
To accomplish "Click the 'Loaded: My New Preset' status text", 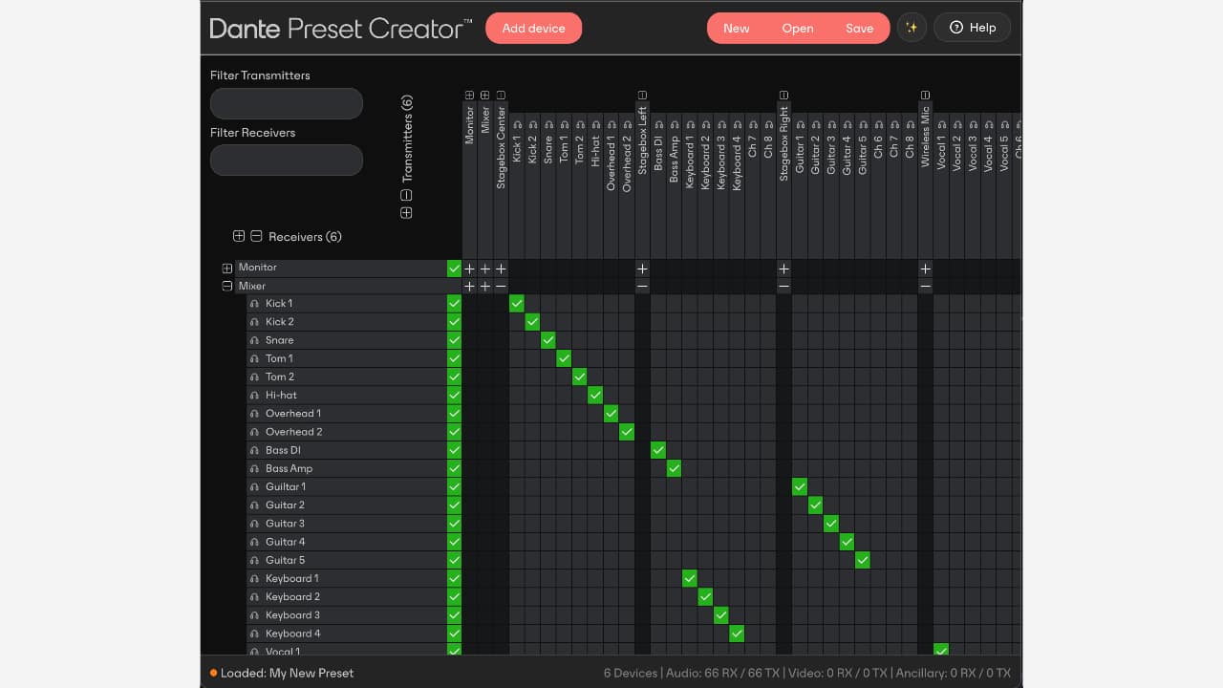I will point(287,673).
